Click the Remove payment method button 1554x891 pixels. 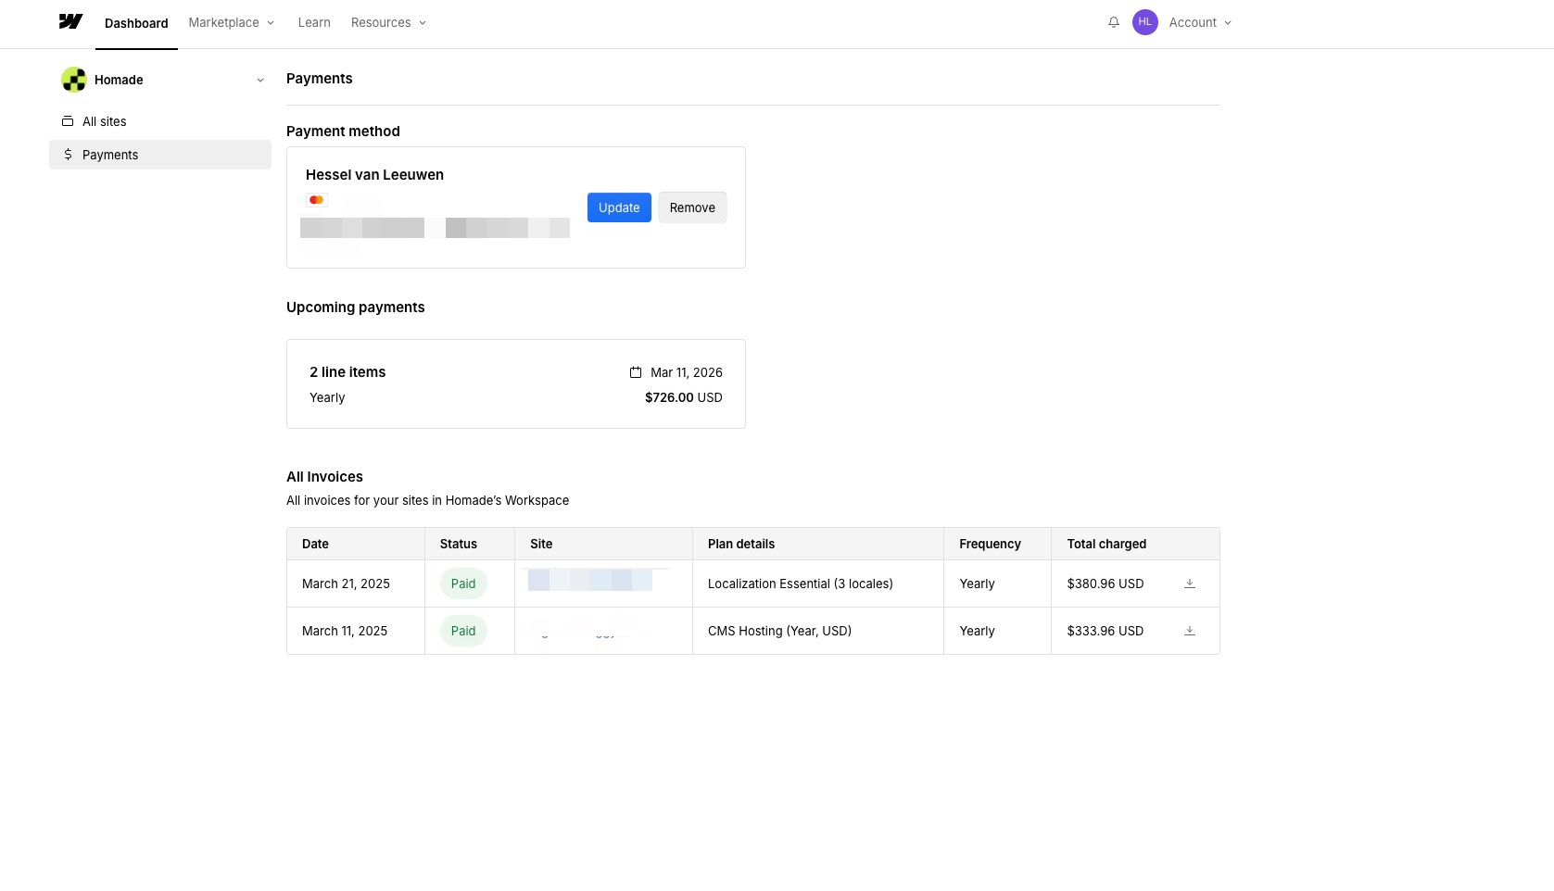click(692, 207)
